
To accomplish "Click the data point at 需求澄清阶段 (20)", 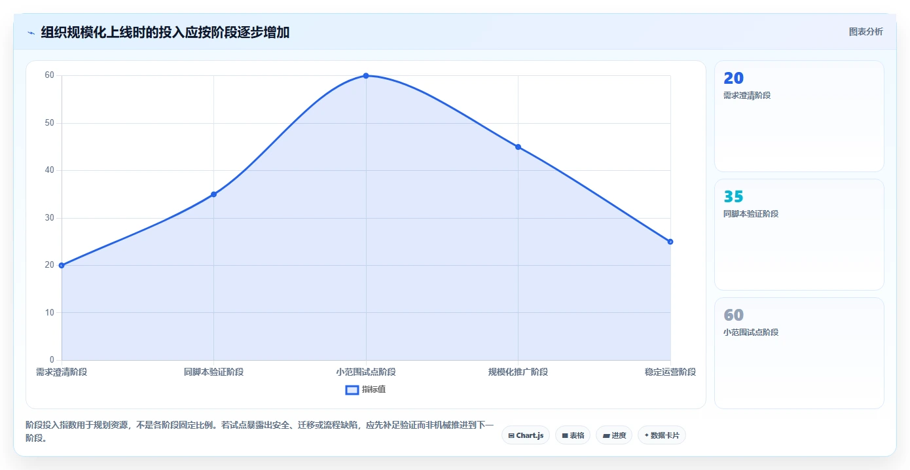I will [x=62, y=265].
